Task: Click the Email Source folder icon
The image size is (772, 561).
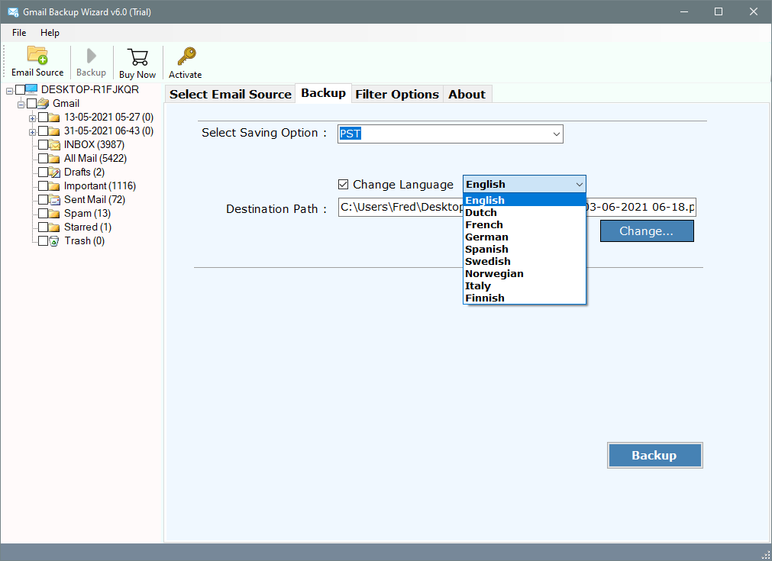Action: [x=37, y=55]
